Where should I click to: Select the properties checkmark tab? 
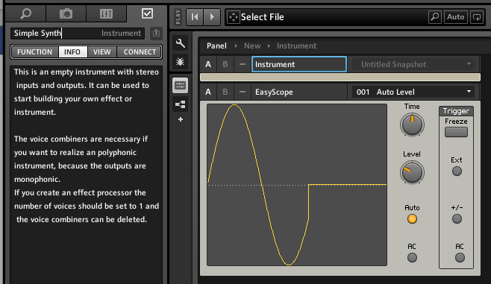[147, 13]
